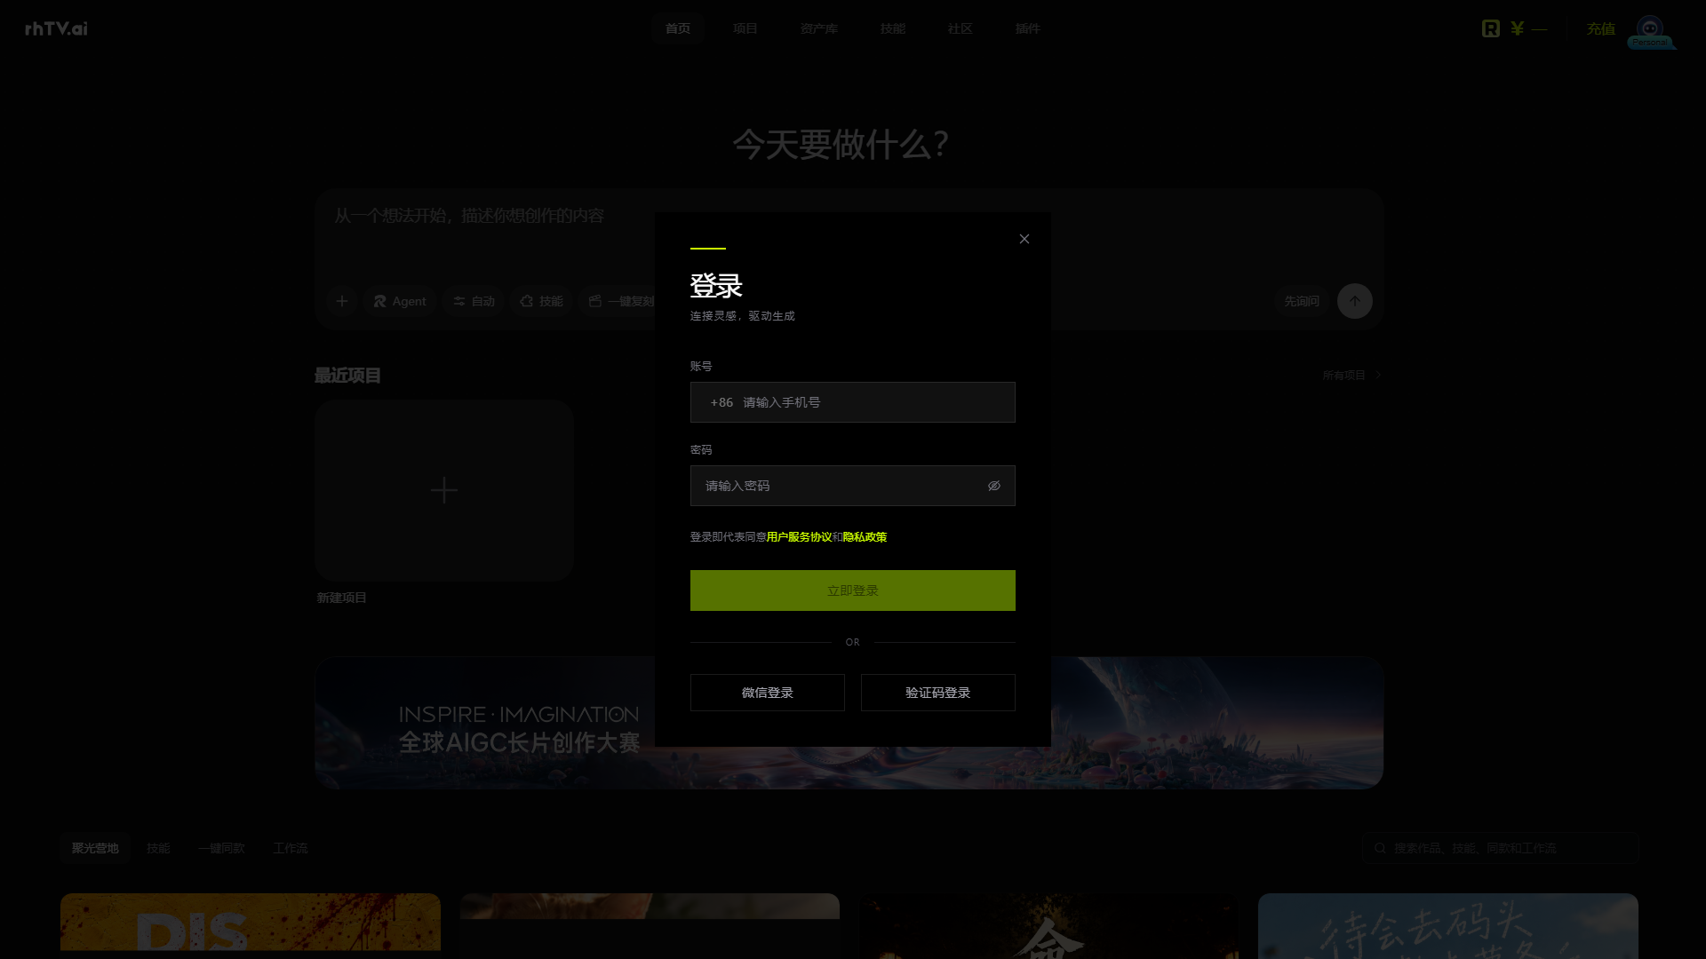The height and width of the screenshot is (959, 1706).
Task: Close the login dialog
Action: 1024,239
